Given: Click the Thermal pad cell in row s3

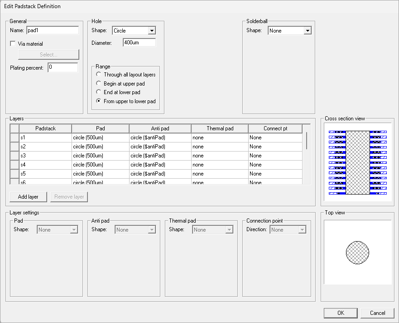Looking at the screenshot, I should coord(220,156).
